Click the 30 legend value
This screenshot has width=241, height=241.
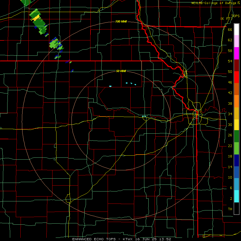tap(230, 125)
